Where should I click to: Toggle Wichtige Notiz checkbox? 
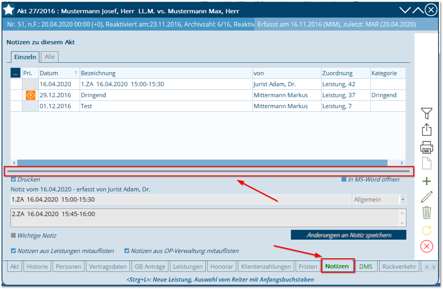(13, 235)
